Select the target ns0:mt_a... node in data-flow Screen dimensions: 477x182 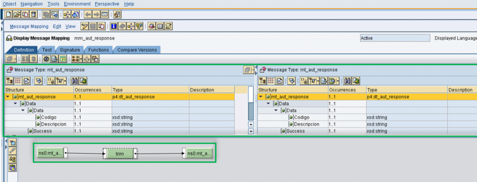click(x=199, y=154)
